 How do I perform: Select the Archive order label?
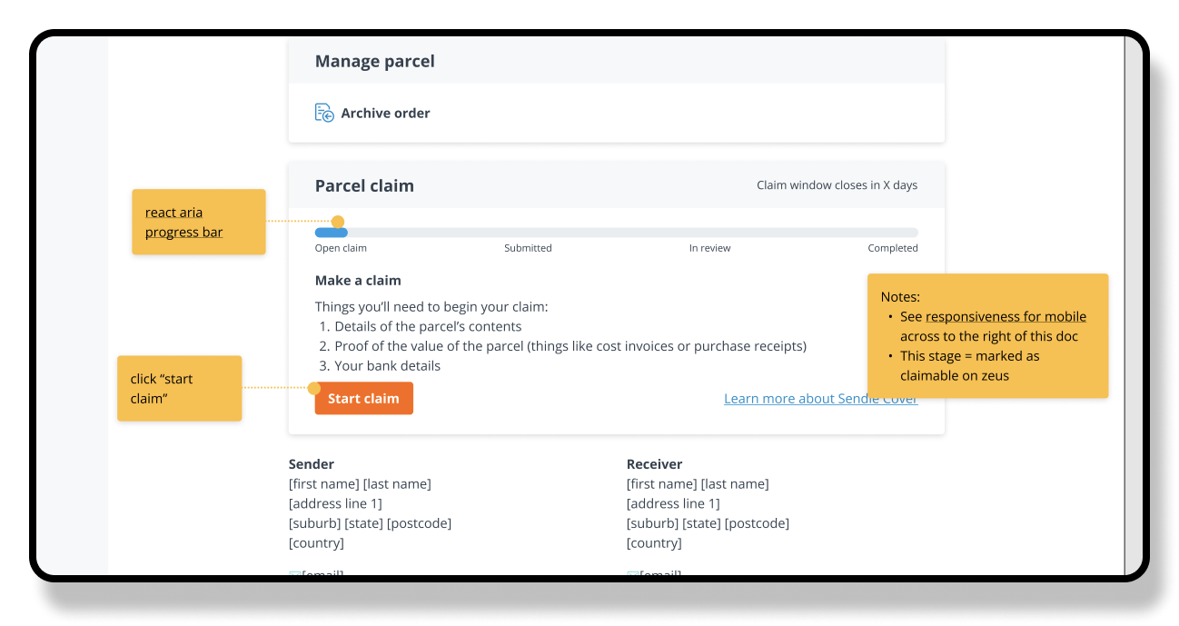click(x=385, y=114)
